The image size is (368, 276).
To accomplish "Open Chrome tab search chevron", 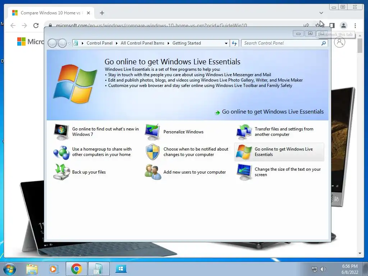I will (x=321, y=13).
